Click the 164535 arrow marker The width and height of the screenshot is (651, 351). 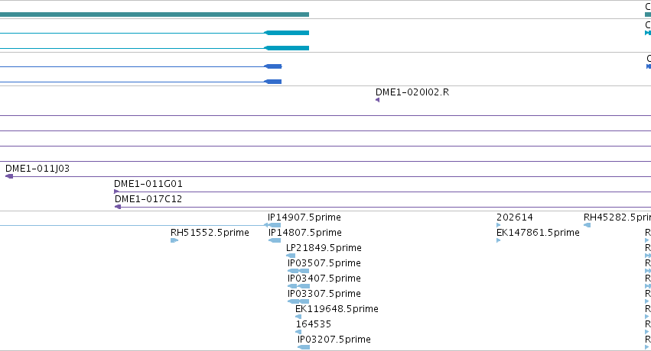click(x=298, y=332)
